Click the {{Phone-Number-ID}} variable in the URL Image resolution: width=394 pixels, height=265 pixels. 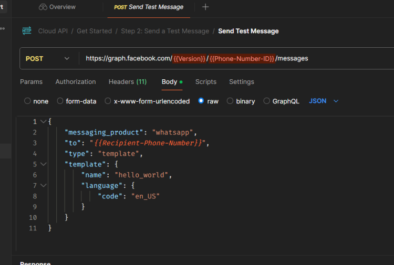[x=242, y=58]
